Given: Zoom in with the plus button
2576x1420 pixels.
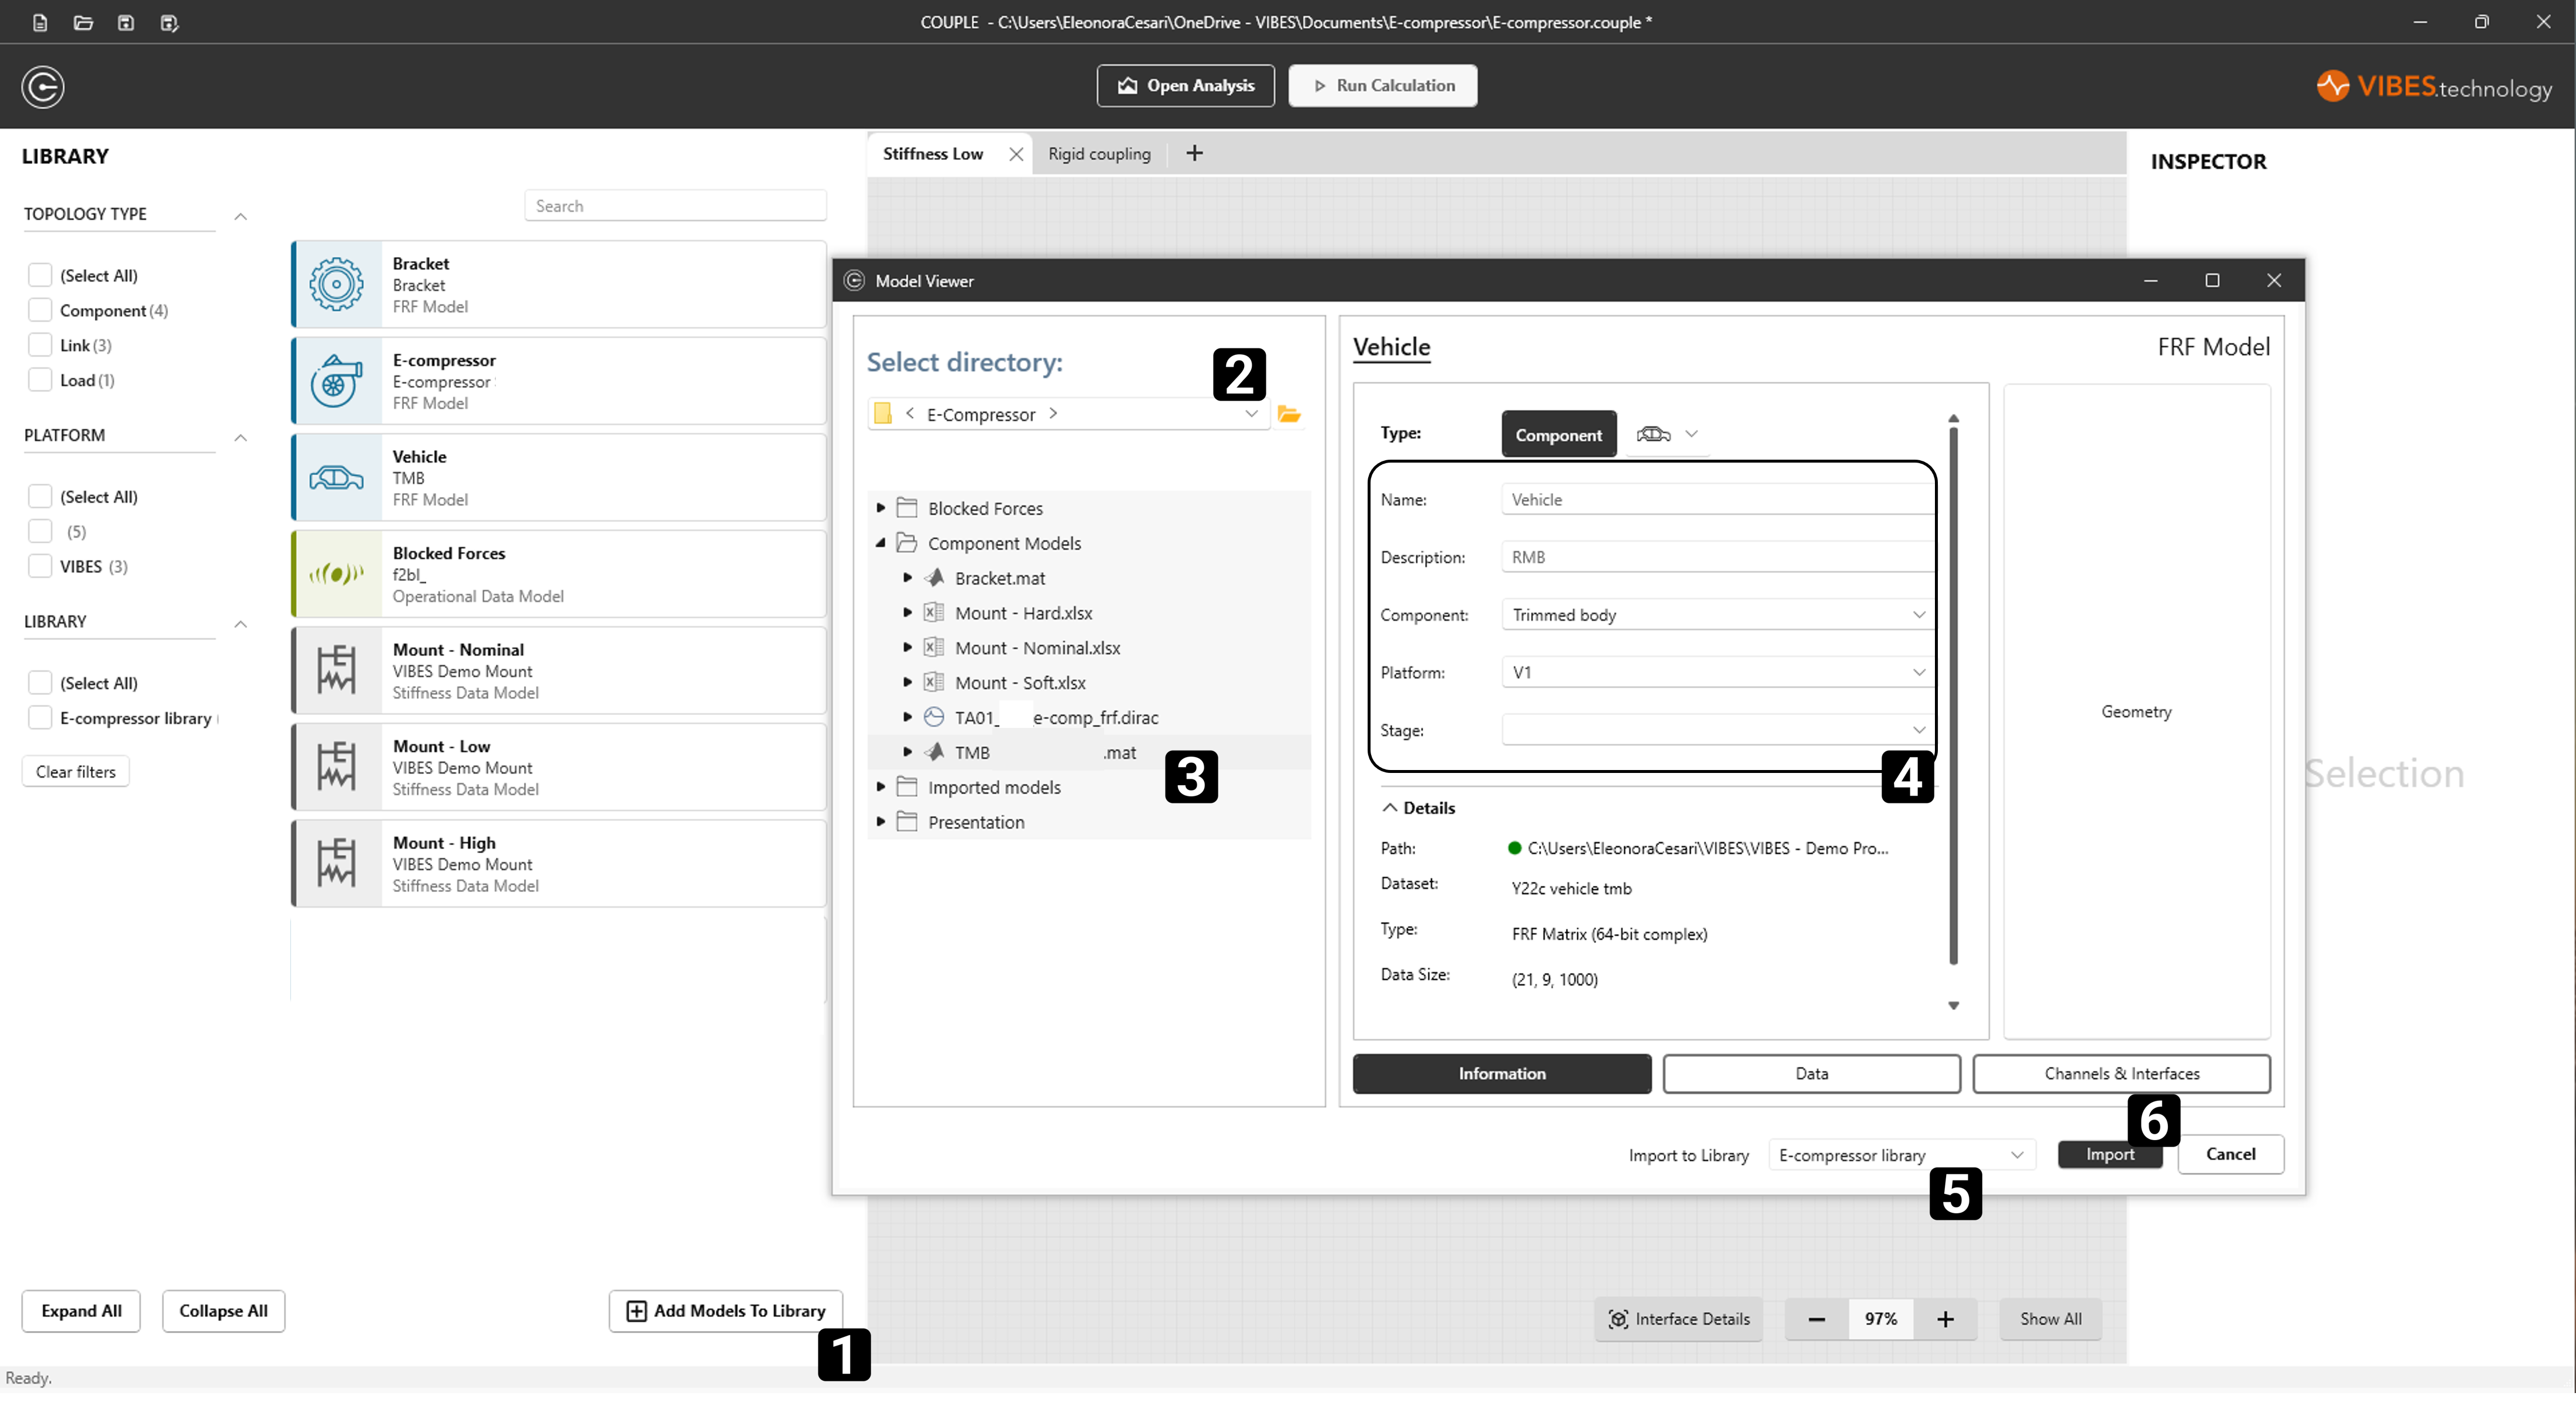Looking at the screenshot, I should [1945, 1319].
